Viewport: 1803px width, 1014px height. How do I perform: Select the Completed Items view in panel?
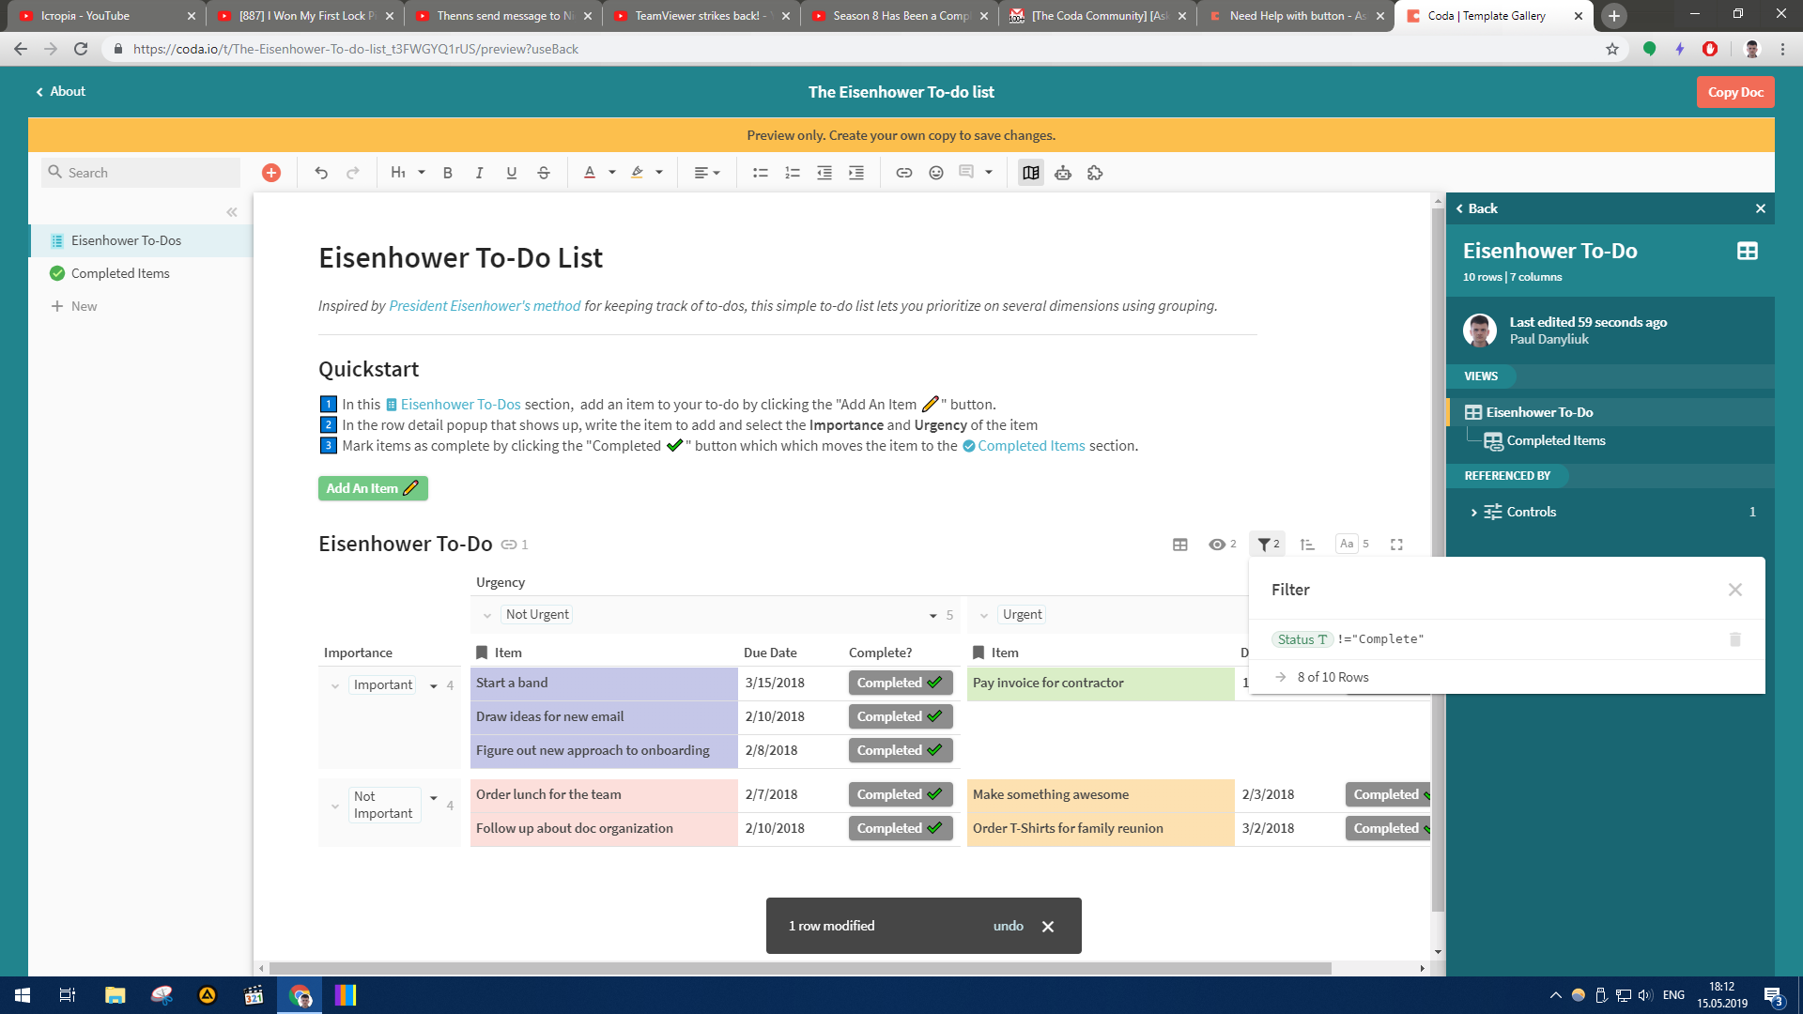pyautogui.click(x=1555, y=440)
